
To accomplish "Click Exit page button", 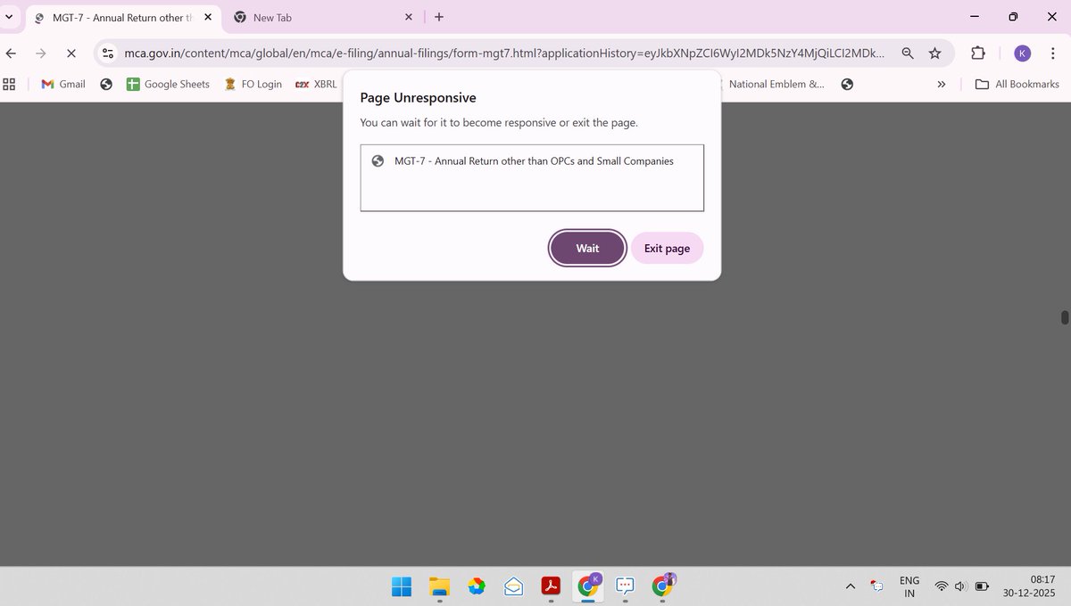I will pos(667,248).
